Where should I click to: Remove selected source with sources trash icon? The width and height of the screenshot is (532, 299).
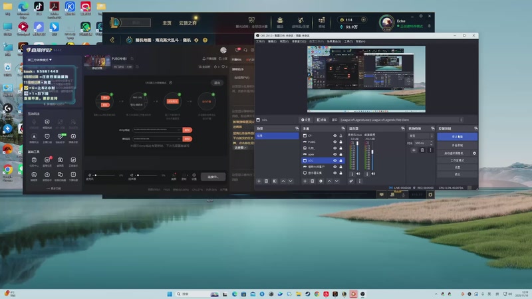tap(313, 181)
